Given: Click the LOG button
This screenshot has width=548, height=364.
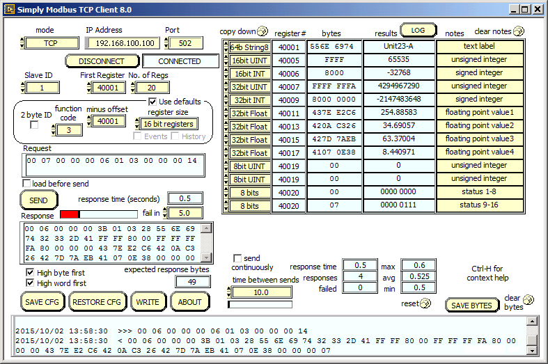Looking at the screenshot, I should click(418, 30).
